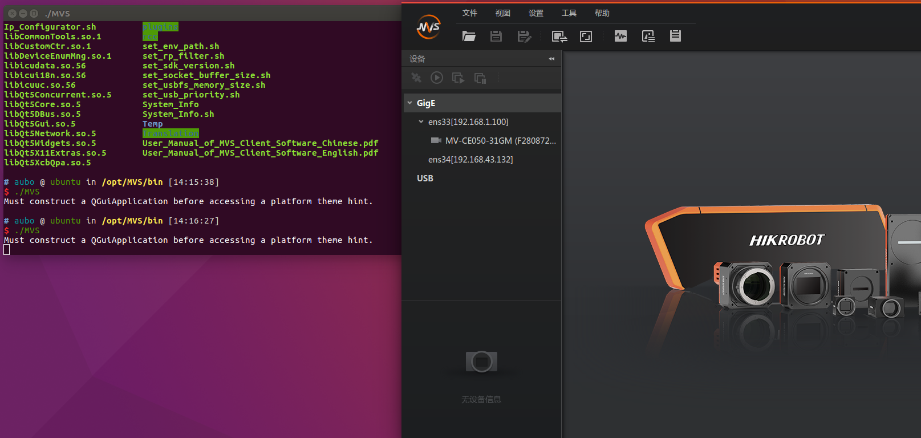
Task: Click the start acquisition play icon
Action: (437, 78)
